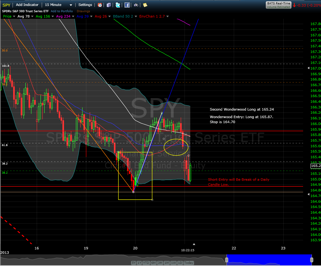Click the 'Short Entry will Be Break' red annotation
Image resolution: width=321 pixels, height=266 pixels.
coord(238,182)
